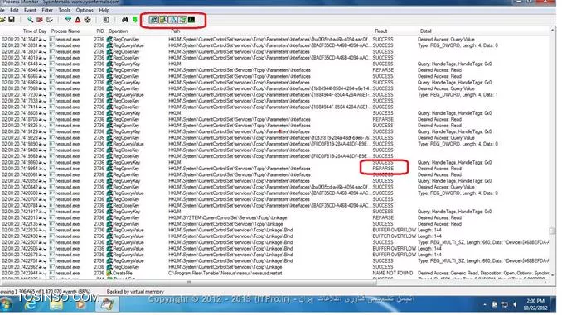Click the nessusd.restart path under Program Files
This screenshot has height=315, width=562.
(x=225, y=273)
